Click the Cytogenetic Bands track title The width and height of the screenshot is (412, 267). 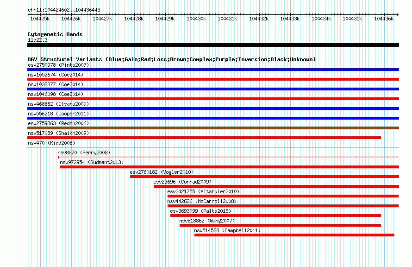pos(55,34)
